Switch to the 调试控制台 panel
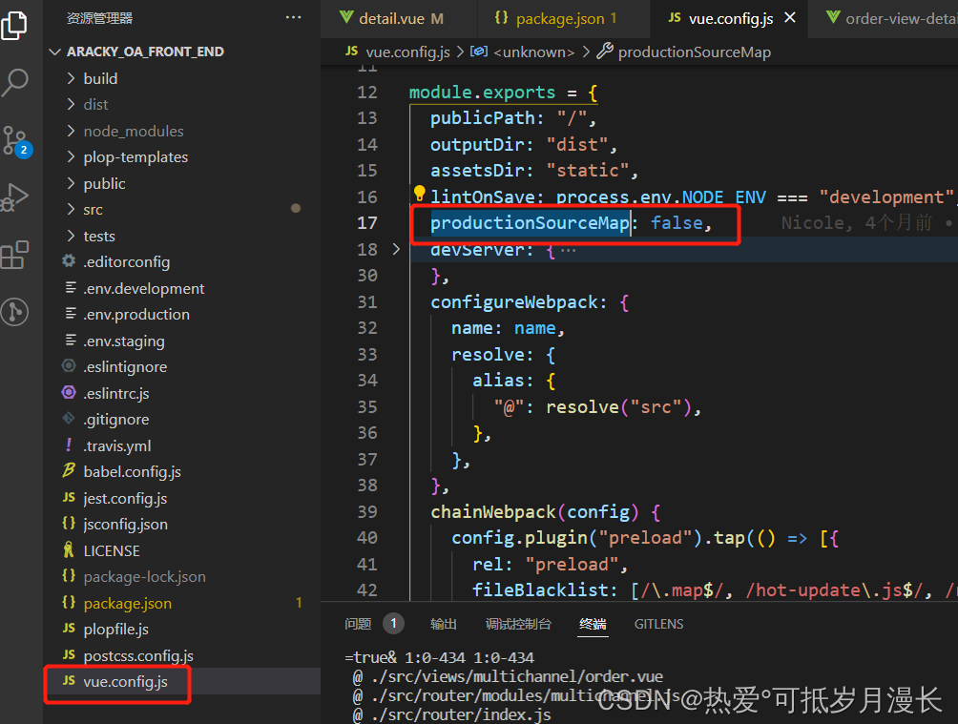958x724 pixels. point(518,624)
